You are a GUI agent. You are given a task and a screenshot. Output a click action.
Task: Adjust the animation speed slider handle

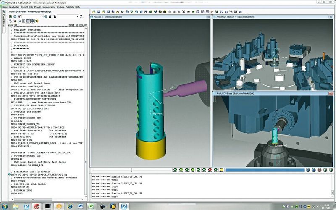131,170
